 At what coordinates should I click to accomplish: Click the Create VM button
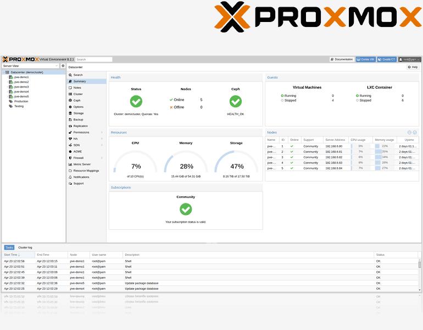coord(365,59)
